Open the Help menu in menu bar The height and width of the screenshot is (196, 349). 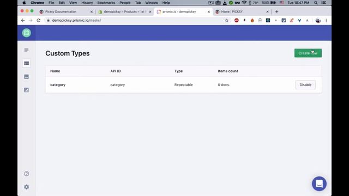coord(166,3)
